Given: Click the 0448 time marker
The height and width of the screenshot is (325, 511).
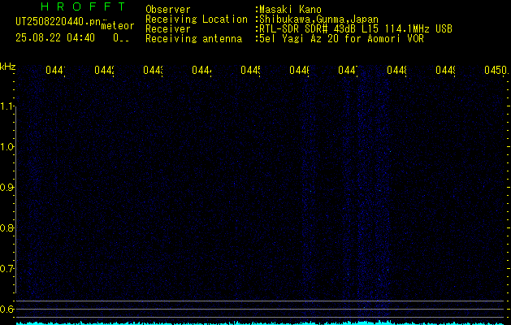Looking at the screenshot, I should (396, 71).
